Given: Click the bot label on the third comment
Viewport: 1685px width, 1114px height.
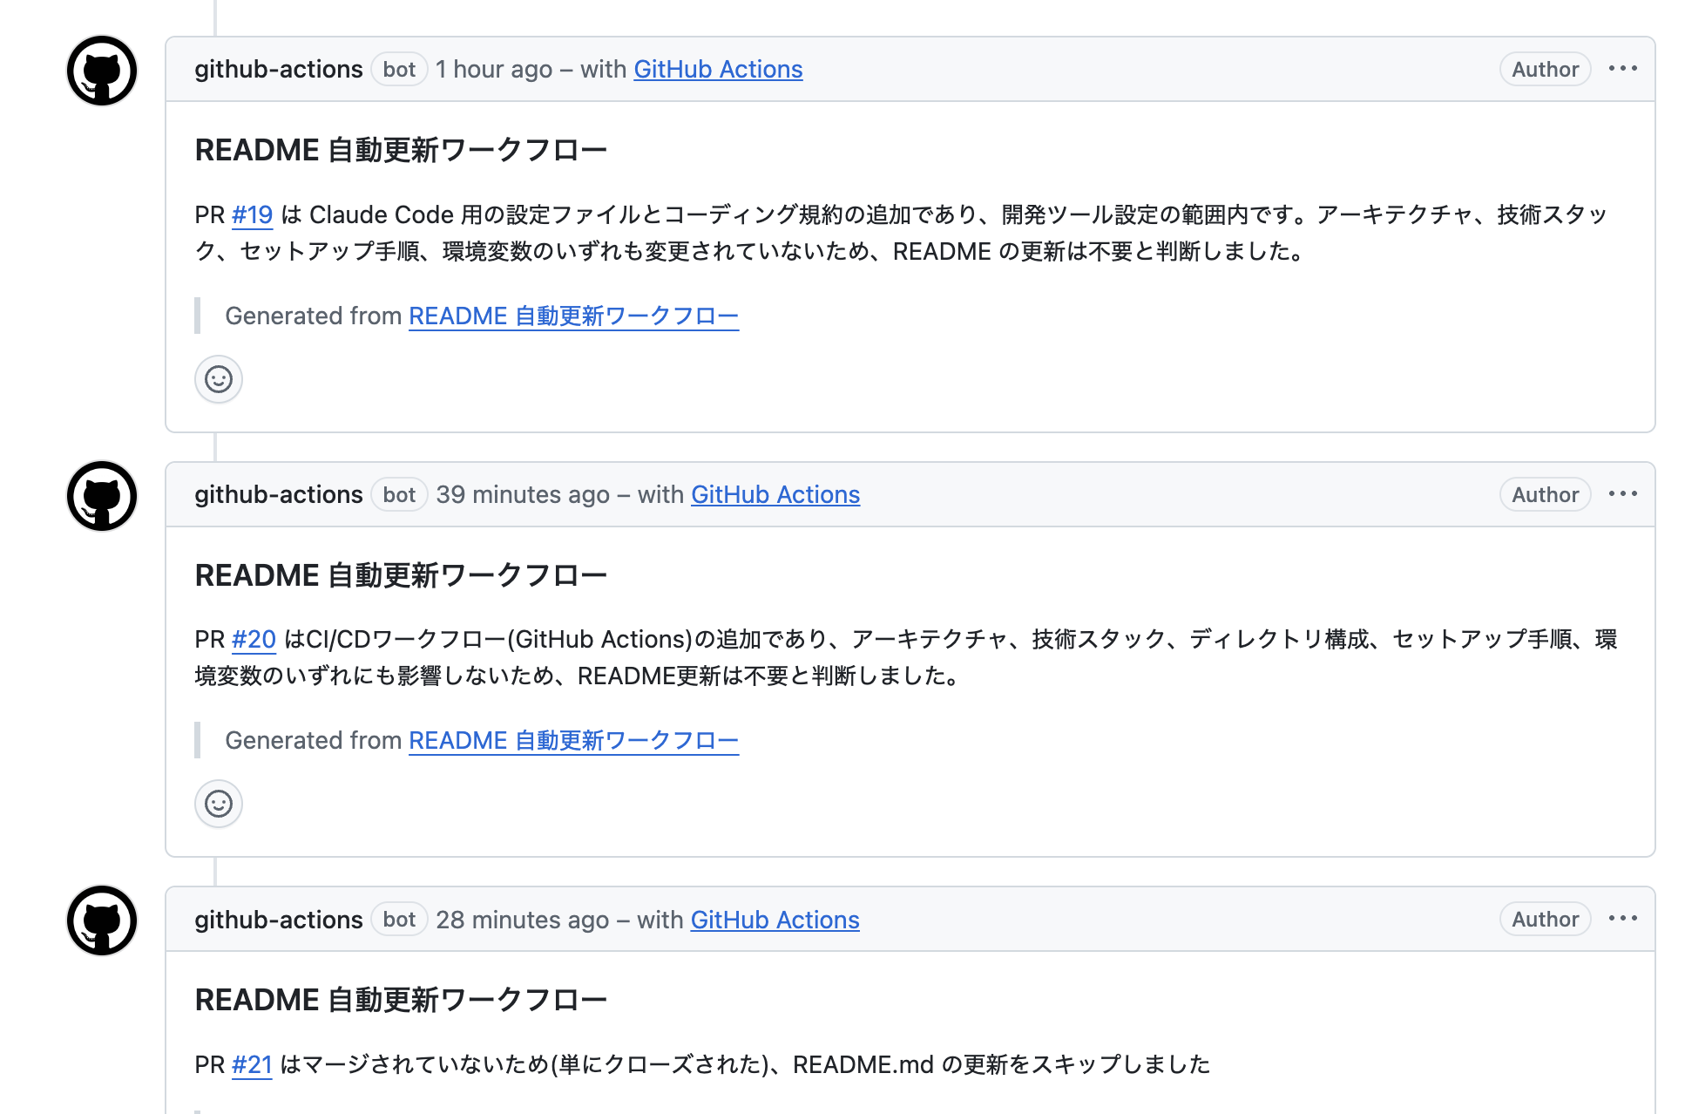Looking at the screenshot, I should pyautogui.click(x=399, y=920).
